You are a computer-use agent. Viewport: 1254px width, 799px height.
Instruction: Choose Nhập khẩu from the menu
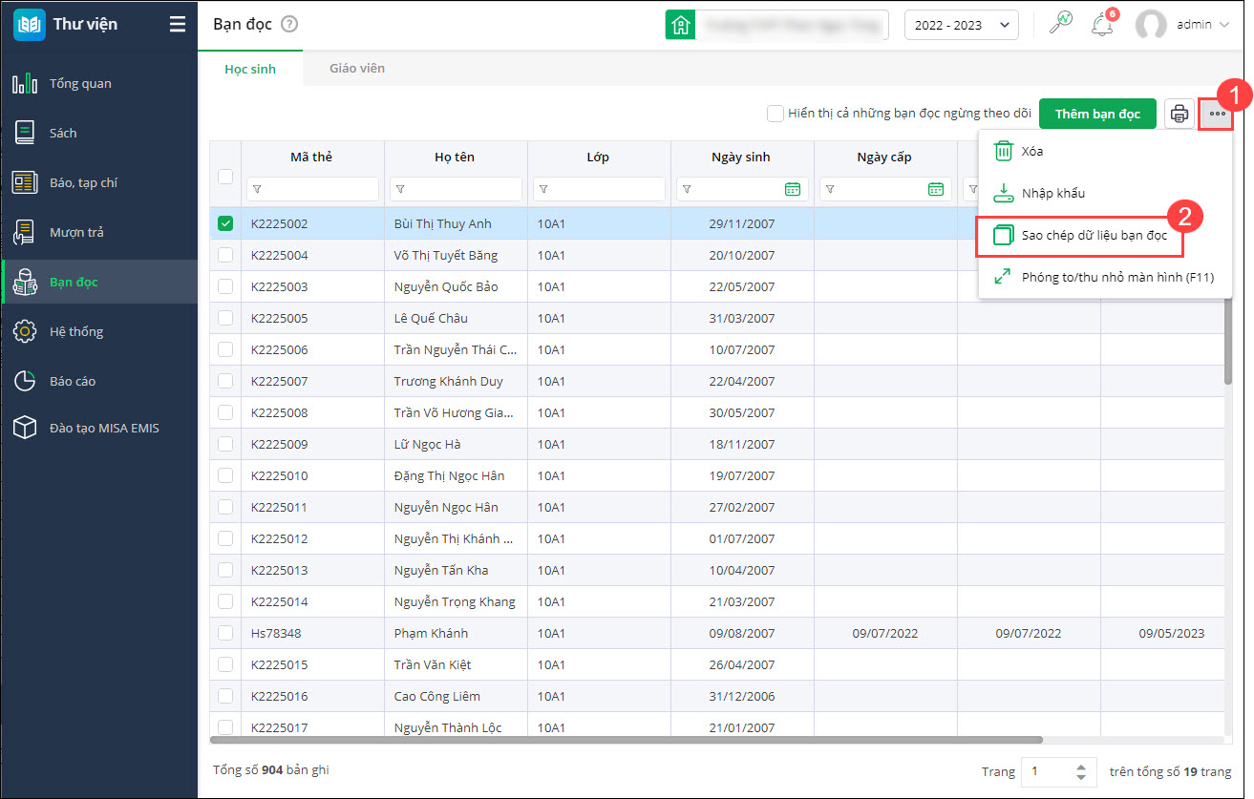[1052, 193]
